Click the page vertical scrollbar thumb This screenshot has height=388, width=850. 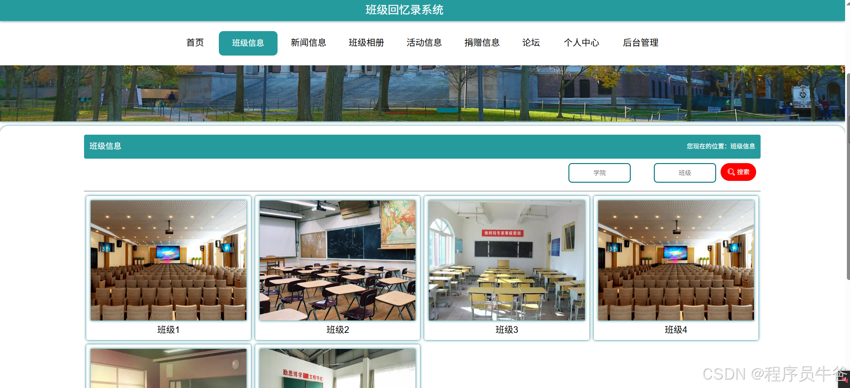[848, 177]
